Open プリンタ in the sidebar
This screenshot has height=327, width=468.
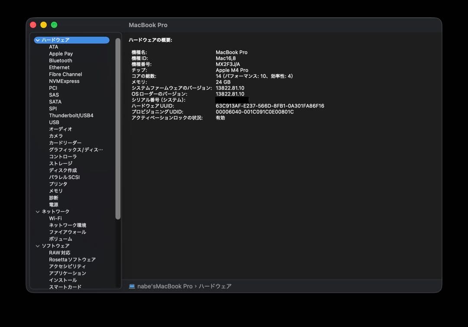click(58, 184)
